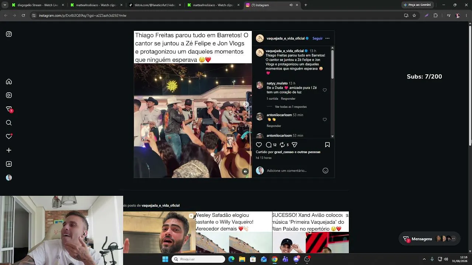
Task: Share the post with the paper plane icon
Action: click(x=294, y=145)
